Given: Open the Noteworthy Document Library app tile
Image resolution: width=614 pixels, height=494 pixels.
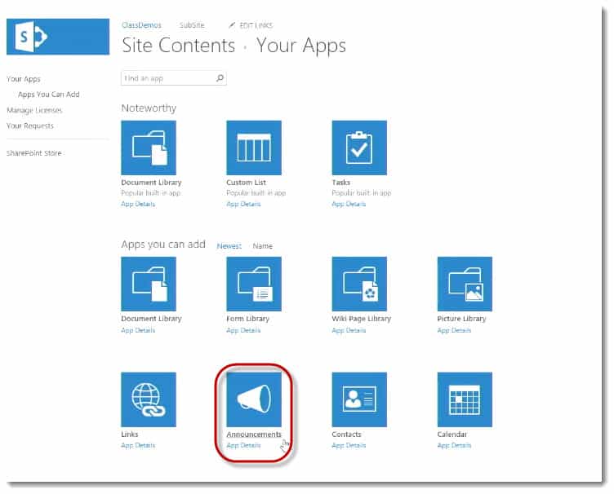Looking at the screenshot, I should tap(149, 148).
